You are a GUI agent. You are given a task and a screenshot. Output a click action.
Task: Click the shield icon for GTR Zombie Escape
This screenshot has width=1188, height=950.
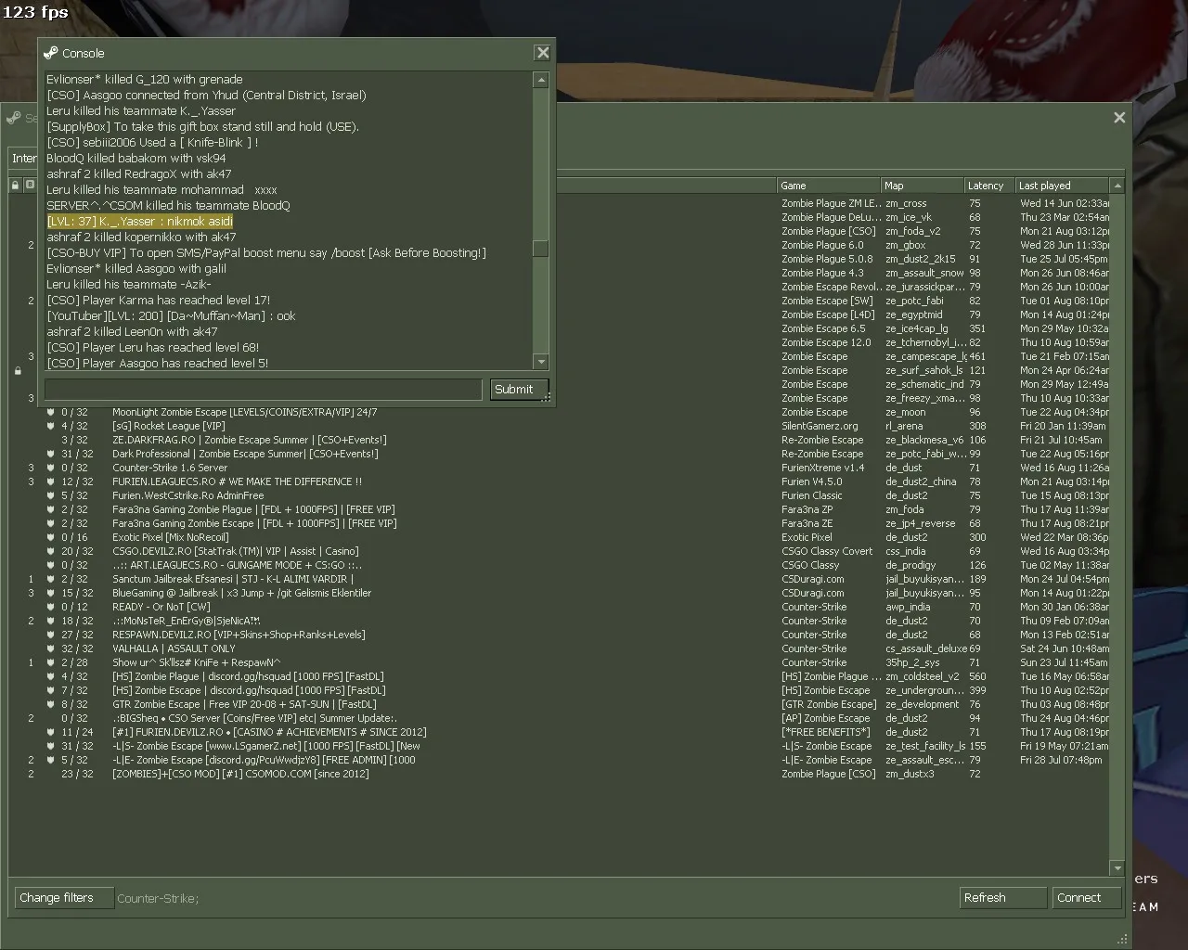(x=51, y=704)
